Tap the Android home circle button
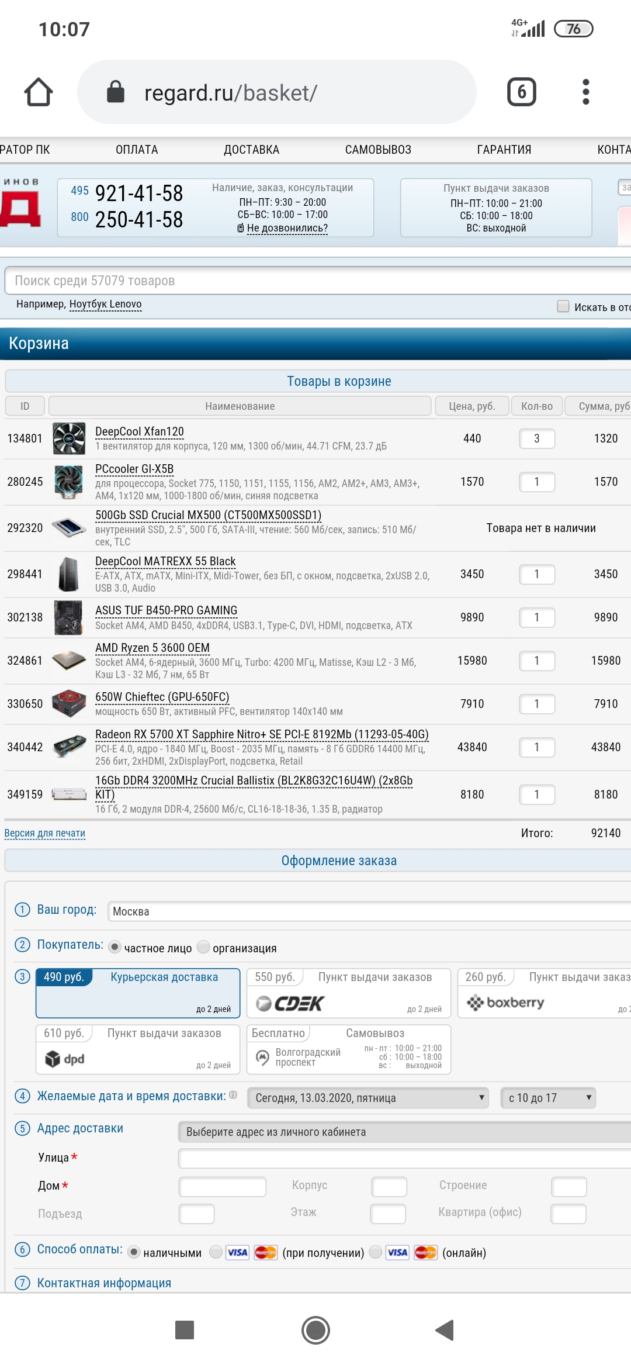The width and height of the screenshot is (631, 1368). pos(315,1330)
